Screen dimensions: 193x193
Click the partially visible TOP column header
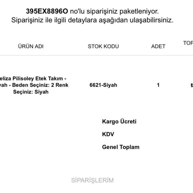[188, 43]
